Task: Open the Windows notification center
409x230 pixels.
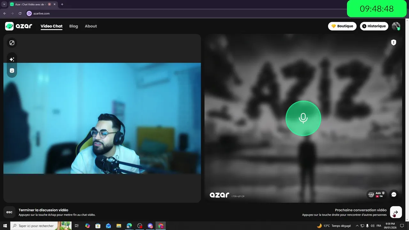Action: pos(402,226)
